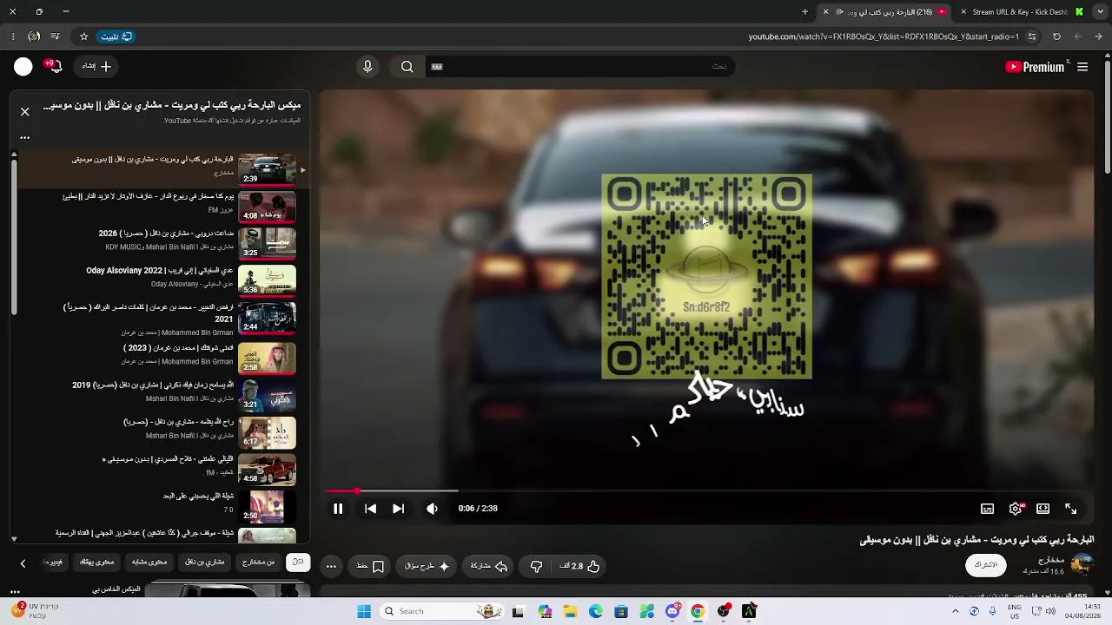Click the playlist panel scrollbar thumb
This screenshot has height=625, width=1112.
pos(14,236)
